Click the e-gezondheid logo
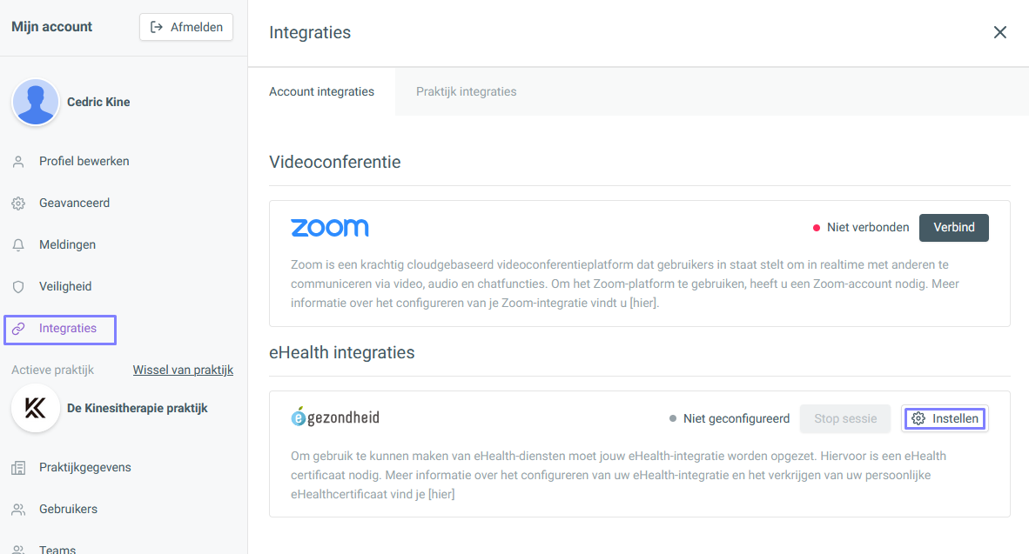The width and height of the screenshot is (1029, 554). coord(335,417)
